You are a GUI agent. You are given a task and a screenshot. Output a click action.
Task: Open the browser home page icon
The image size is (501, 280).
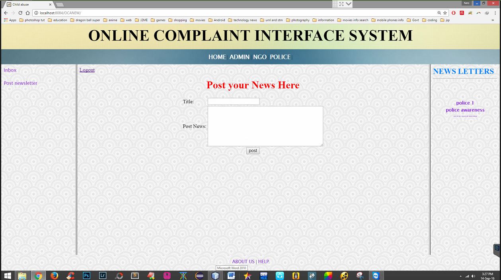click(x=27, y=13)
